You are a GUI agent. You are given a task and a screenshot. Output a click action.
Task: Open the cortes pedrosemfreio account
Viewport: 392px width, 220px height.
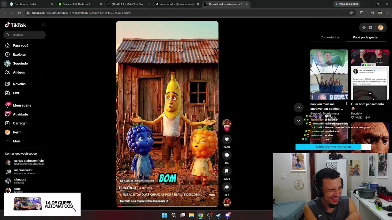click(x=24, y=162)
